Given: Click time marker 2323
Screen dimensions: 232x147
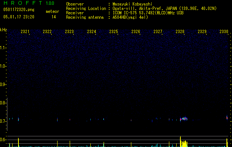Looking at the screenshot, I should [69, 32].
